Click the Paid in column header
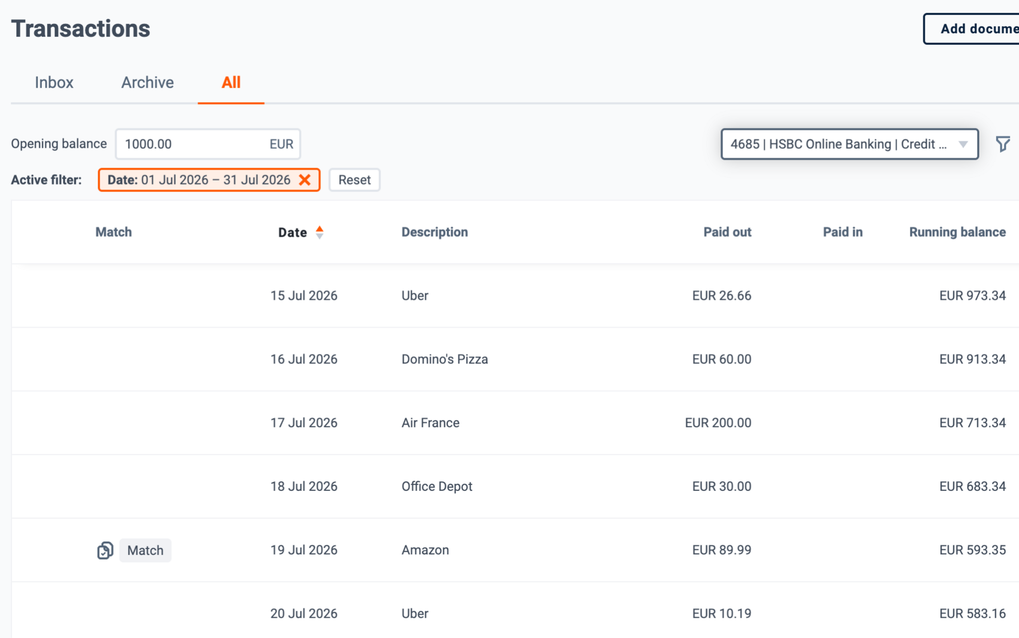1019x638 pixels. coord(843,232)
